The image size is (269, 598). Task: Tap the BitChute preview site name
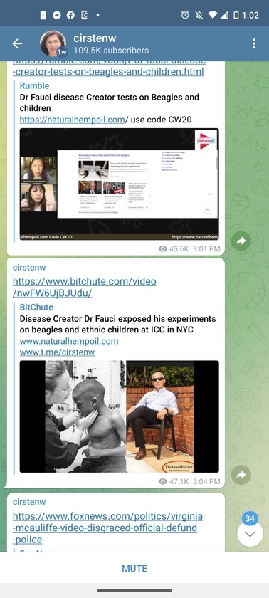(x=36, y=307)
